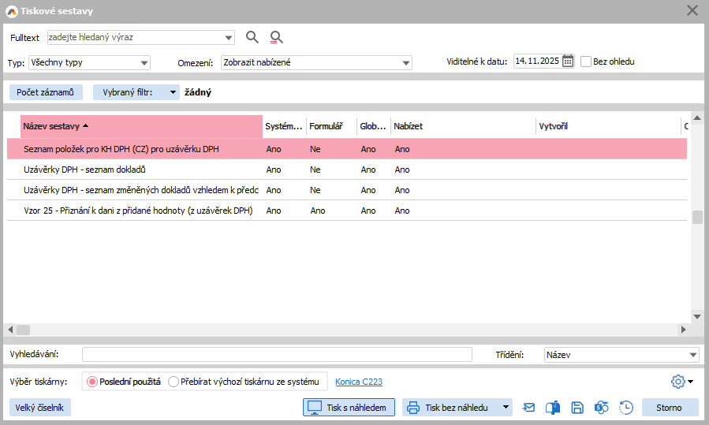Click the mailbox icon in bottom toolbar
Viewport: 709px width, 425px height.
[553, 408]
